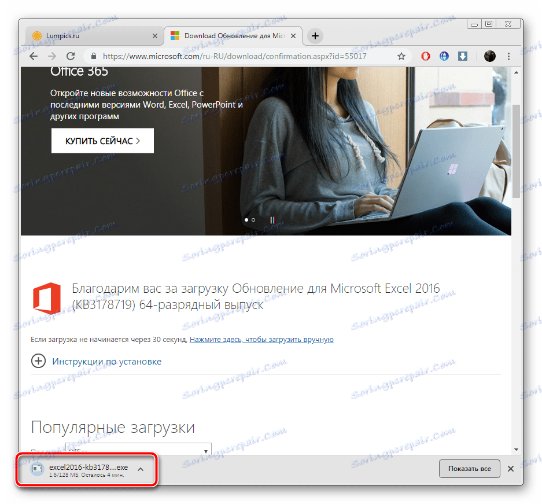Open Chrome three-dot menu
Viewport: 542px width, 504px height.
[x=508, y=56]
